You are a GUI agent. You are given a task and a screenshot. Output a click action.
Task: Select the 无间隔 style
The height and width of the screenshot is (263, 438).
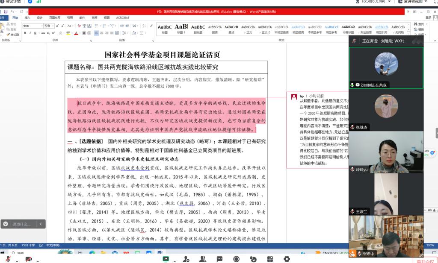[x=398, y=29]
